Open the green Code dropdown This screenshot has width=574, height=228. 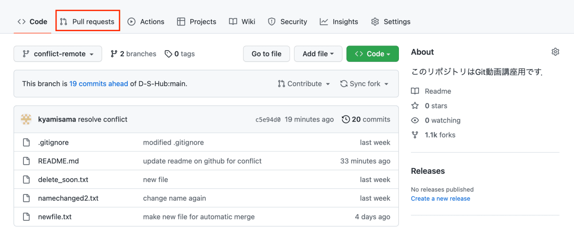tap(372, 54)
